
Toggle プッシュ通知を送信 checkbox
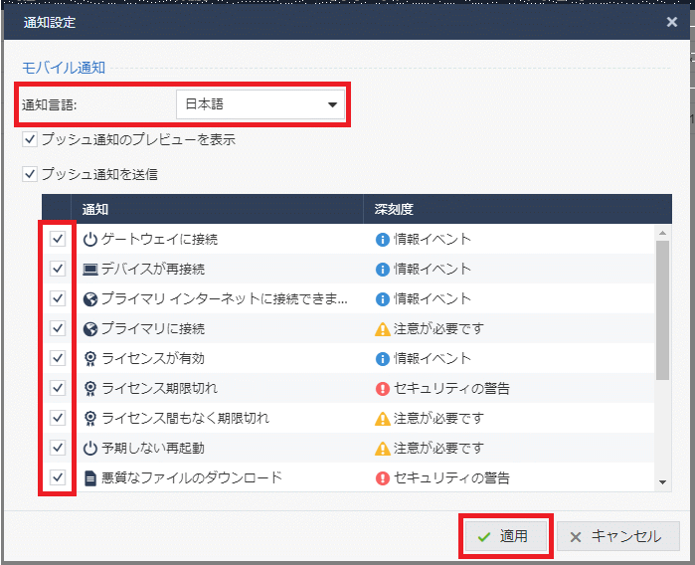click(30, 174)
